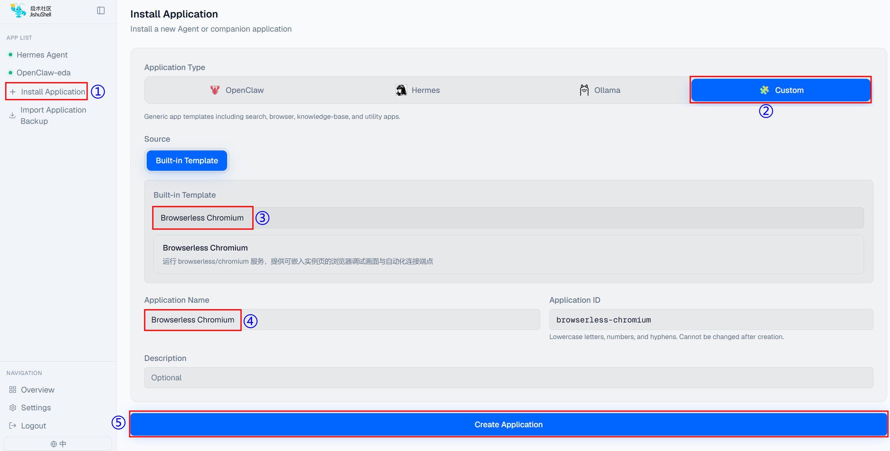
Task: Choose Built-in Template source
Action: [x=187, y=160]
